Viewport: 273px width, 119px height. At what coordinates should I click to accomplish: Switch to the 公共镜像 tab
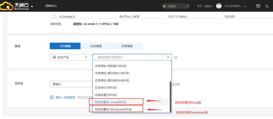point(65,46)
